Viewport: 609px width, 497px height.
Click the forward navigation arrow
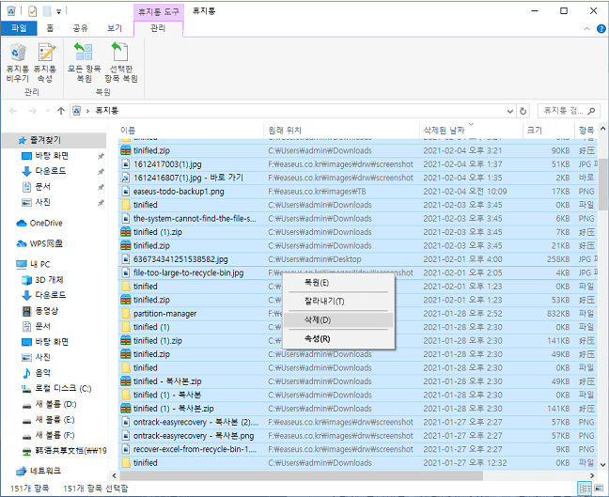click(x=33, y=111)
